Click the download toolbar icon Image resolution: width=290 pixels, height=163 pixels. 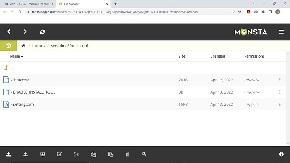click(26, 154)
